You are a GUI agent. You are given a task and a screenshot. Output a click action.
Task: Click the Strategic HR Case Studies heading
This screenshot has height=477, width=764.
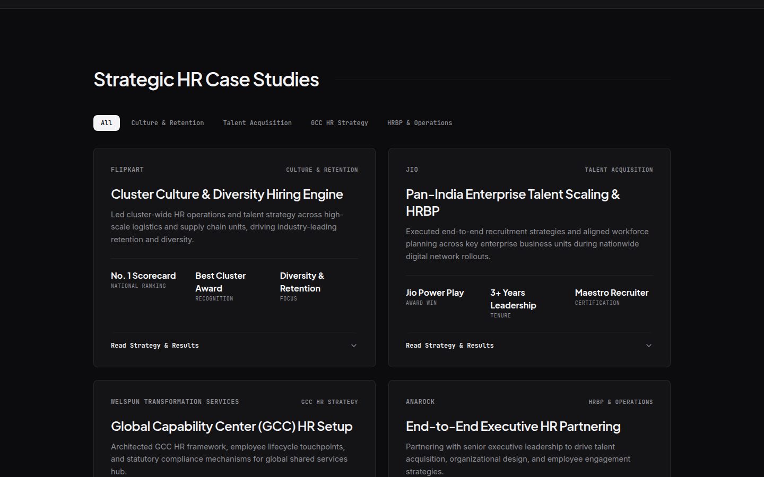(x=206, y=79)
